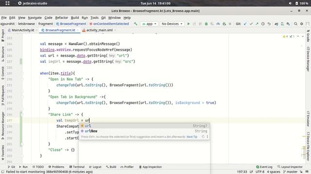Toggle the Favorites tool window
The image size is (311, 174).
pyautogui.click(x=3, y=153)
